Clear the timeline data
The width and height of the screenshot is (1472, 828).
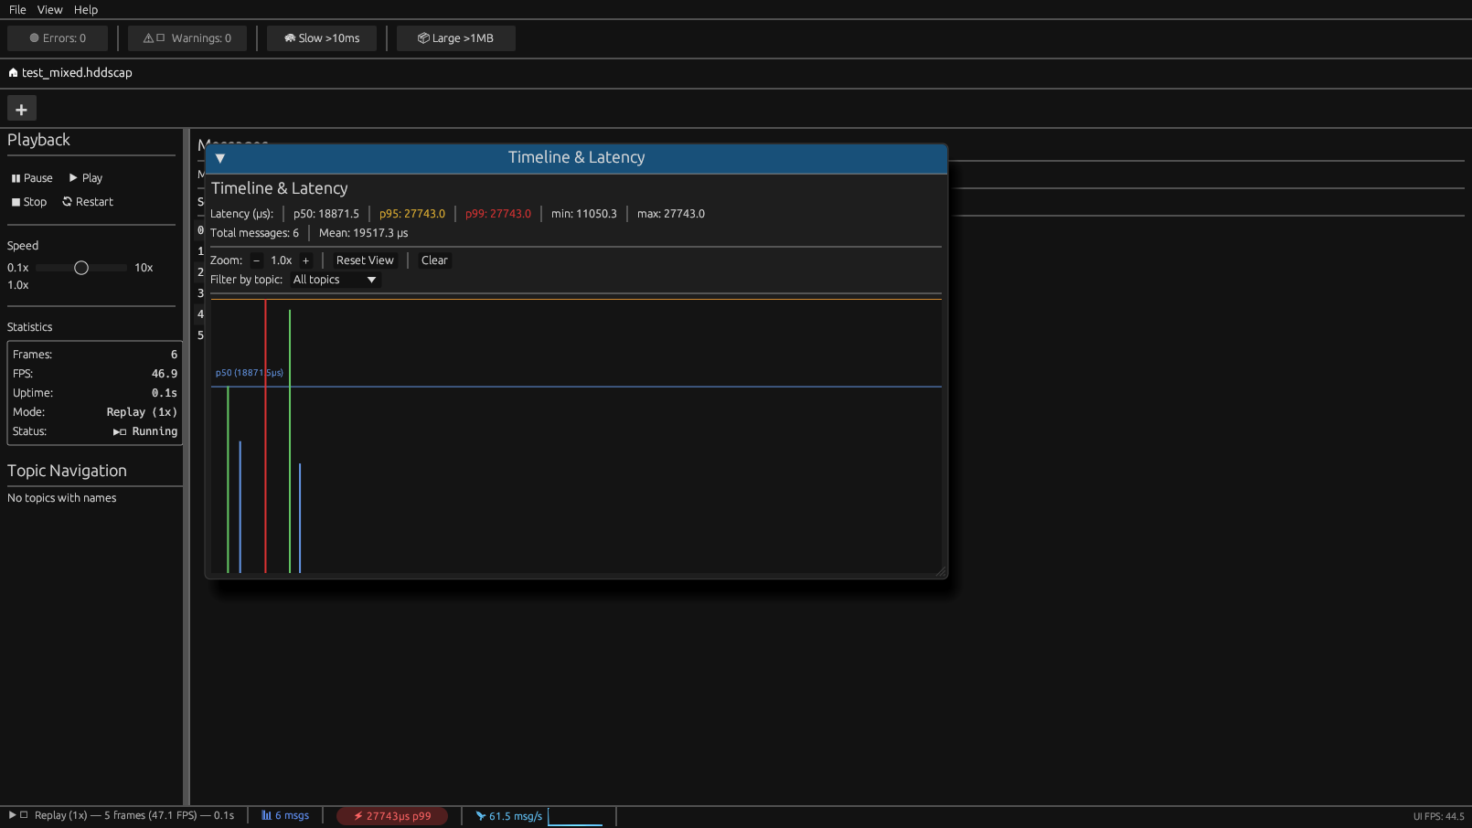point(434,260)
